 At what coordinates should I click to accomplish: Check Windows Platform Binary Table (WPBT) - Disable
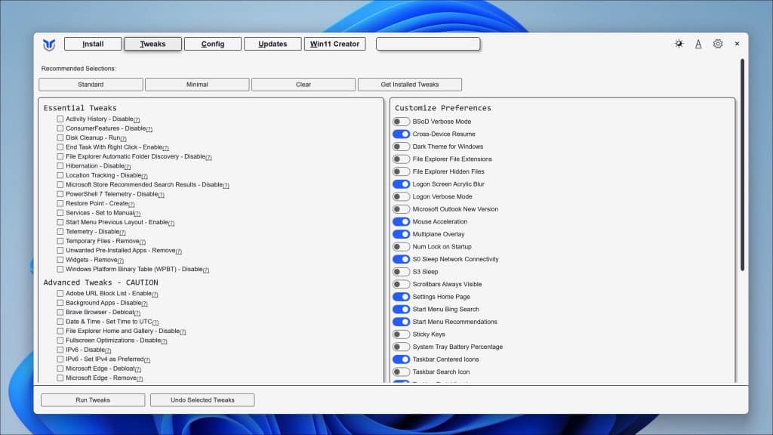point(60,270)
